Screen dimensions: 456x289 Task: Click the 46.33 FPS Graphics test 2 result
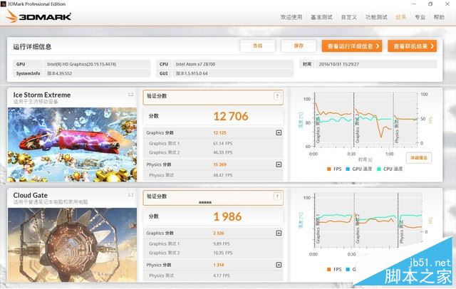pyautogui.click(x=222, y=152)
